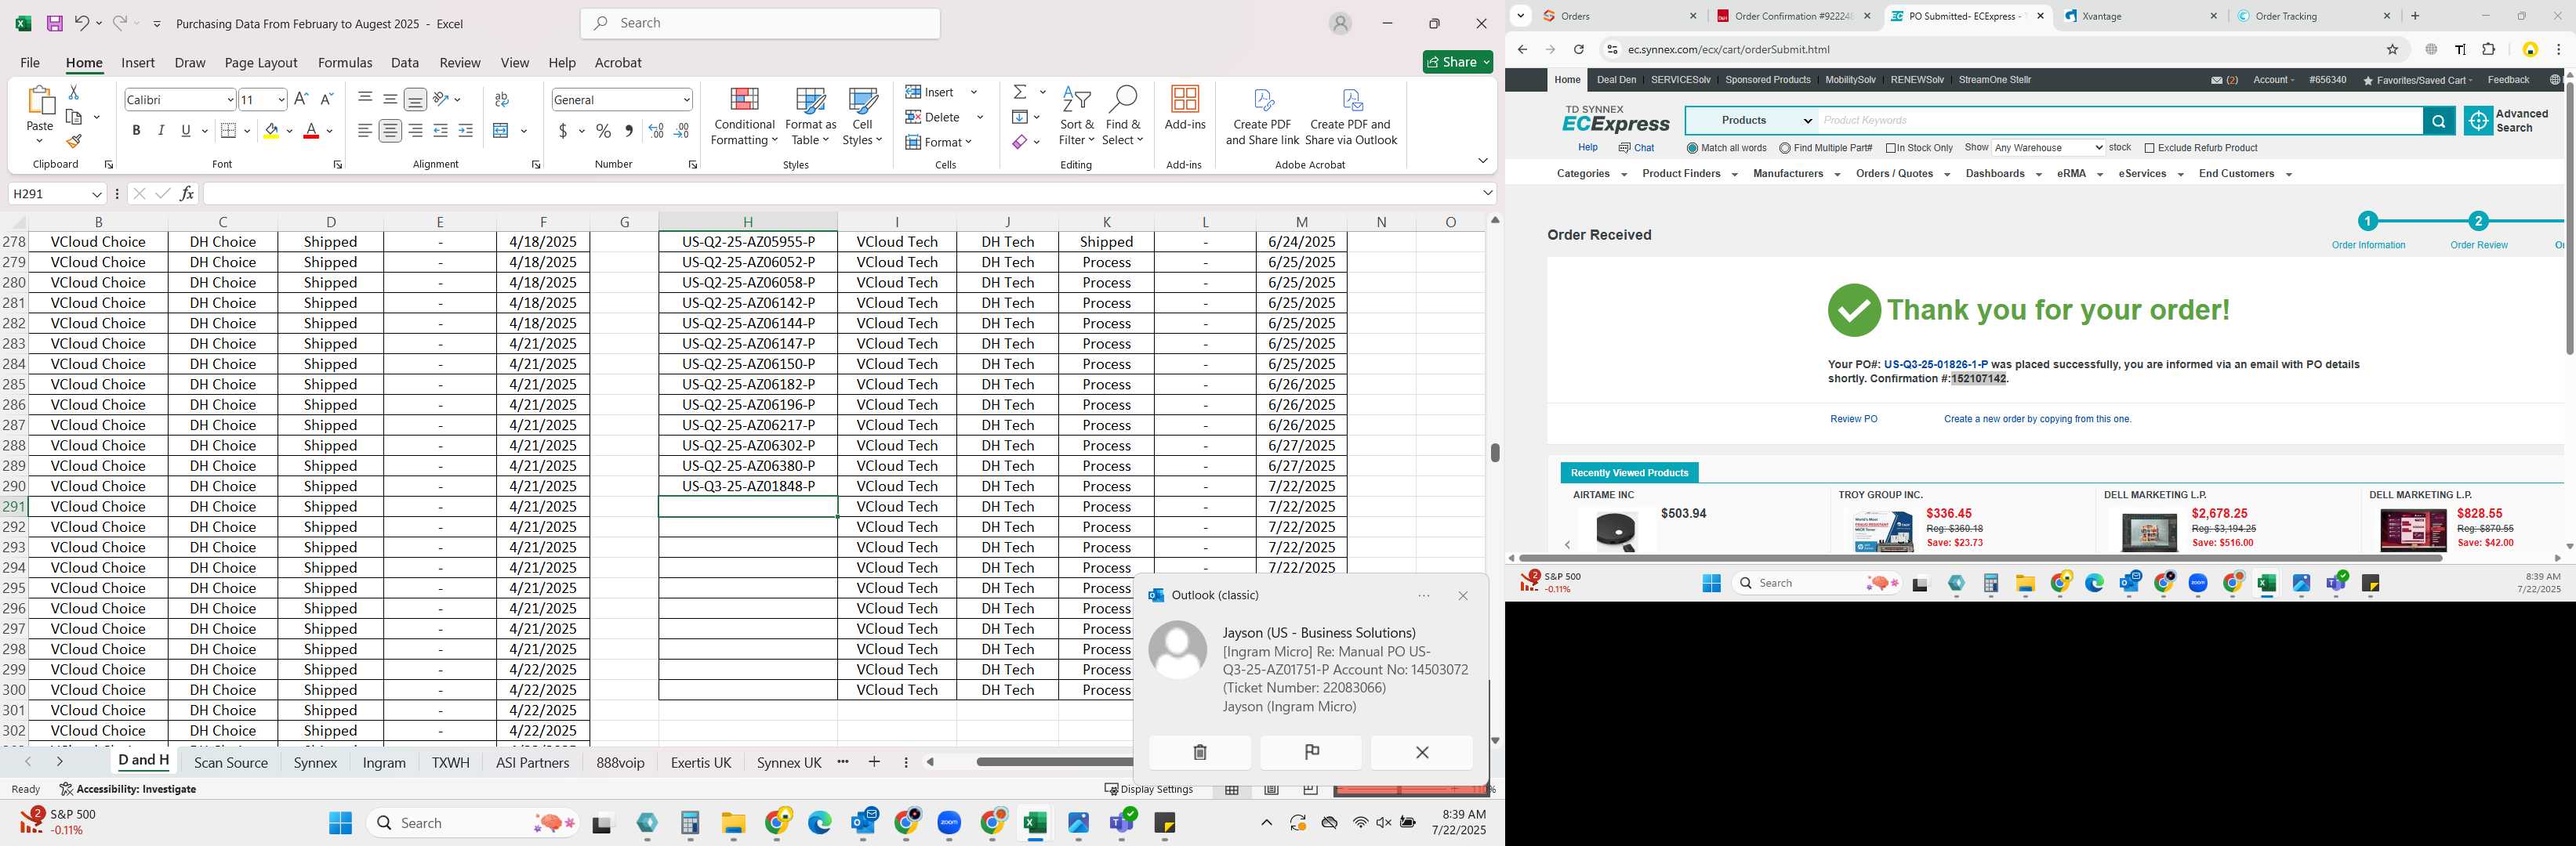Click the Wrap Text icon in Alignment group
Viewport: 2576px width, 846px height.
[502, 99]
